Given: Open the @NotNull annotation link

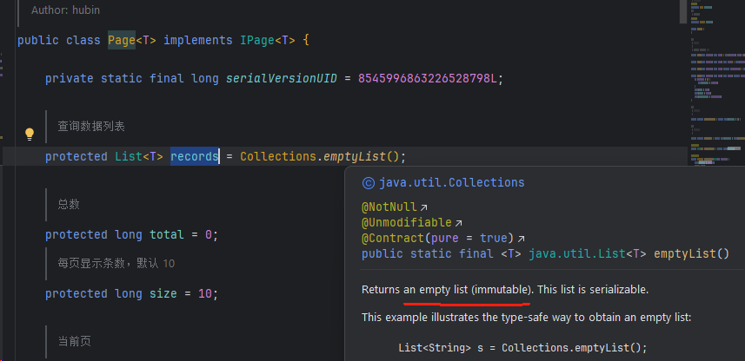Looking at the screenshot, I should tap(389, 208).
